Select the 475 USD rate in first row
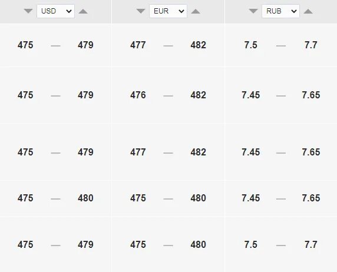337x272 pixels. 25,45
